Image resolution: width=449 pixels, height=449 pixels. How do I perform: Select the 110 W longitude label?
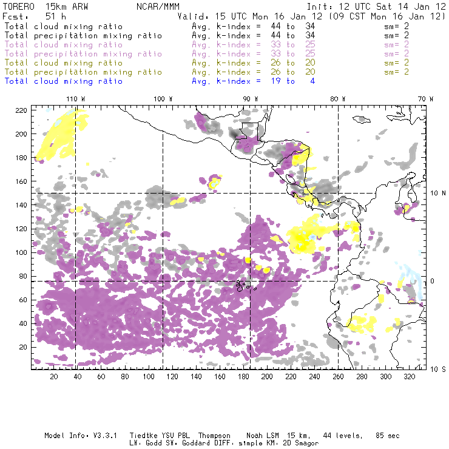[x=75, y=98]
